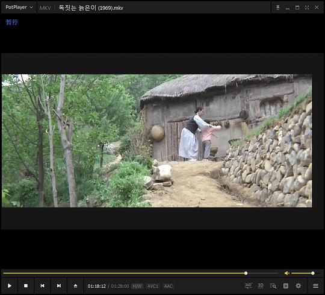Screen dimensions: 325x295
Task: Pin the window always on top
Action: [277, 7]
